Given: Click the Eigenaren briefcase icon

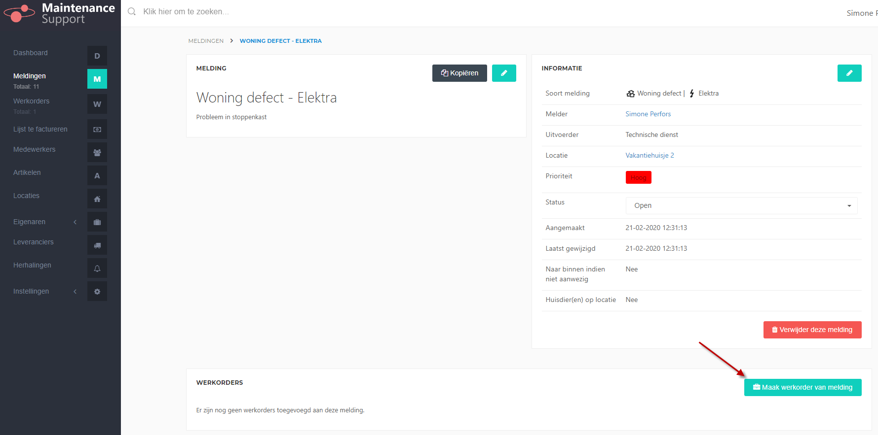Looking at the screenshot, I should click(97, 222).
